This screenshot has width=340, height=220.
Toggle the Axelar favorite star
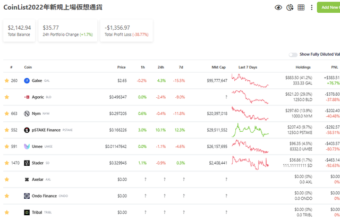click(7, 180)
